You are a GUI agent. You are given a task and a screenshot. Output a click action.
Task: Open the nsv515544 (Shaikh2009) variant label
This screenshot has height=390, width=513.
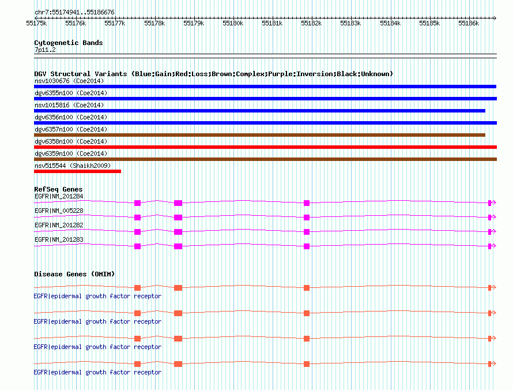coord(73,166)
